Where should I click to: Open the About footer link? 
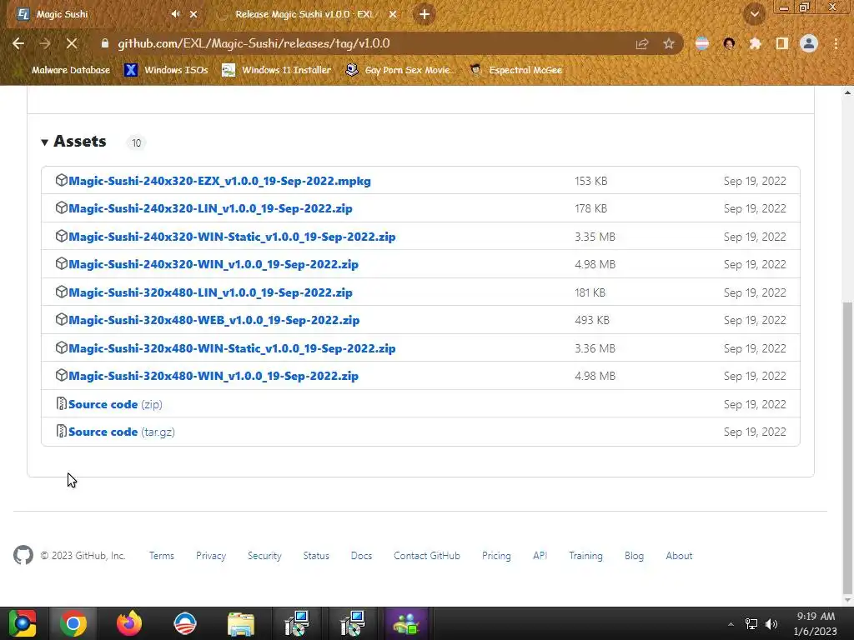click(x=679, y=556)
